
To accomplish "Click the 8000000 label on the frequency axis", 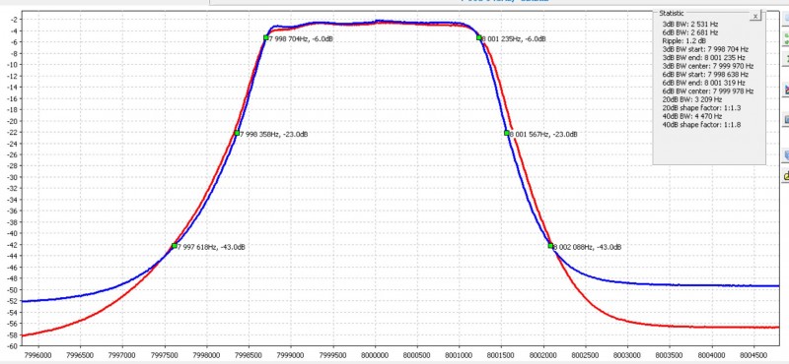I will (x=375, y=354).
